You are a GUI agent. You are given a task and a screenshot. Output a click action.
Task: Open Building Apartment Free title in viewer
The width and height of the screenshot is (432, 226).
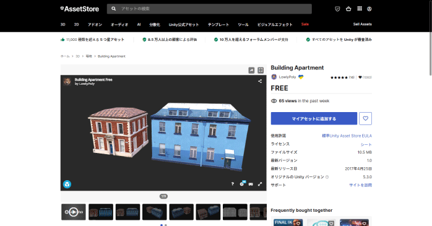coord(93,80)
